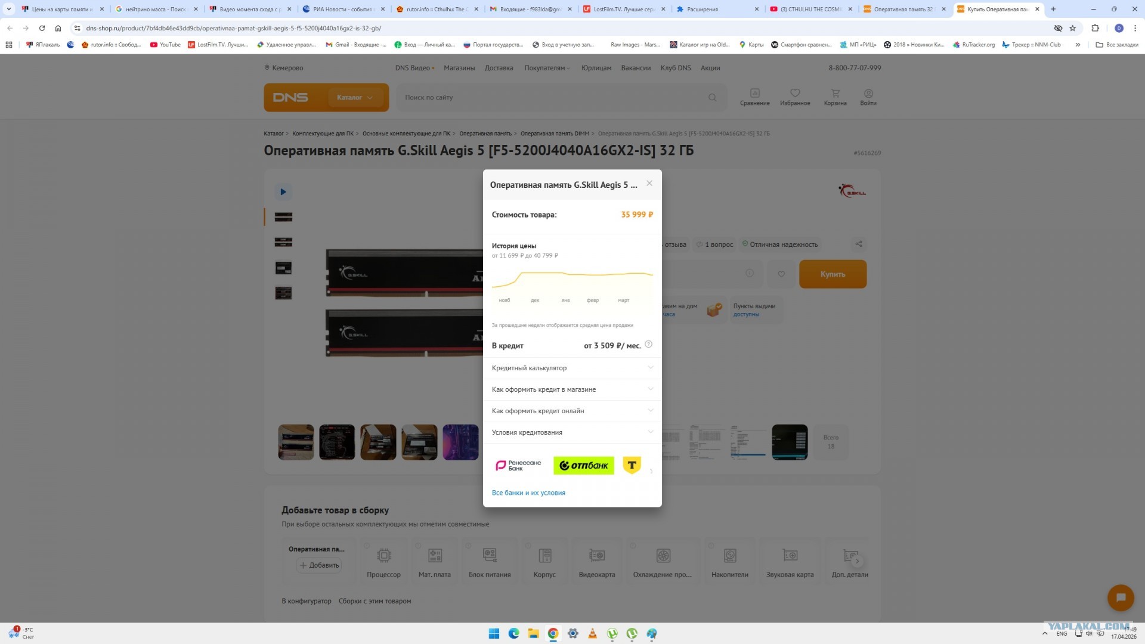
Task: Open Акции menu item
Action: tap(710, 68)
